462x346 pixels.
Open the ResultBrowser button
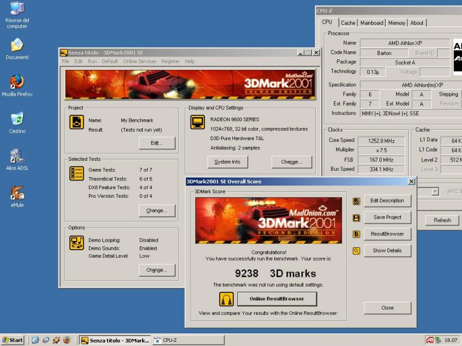pyautogui.click(x=387, y=234)
